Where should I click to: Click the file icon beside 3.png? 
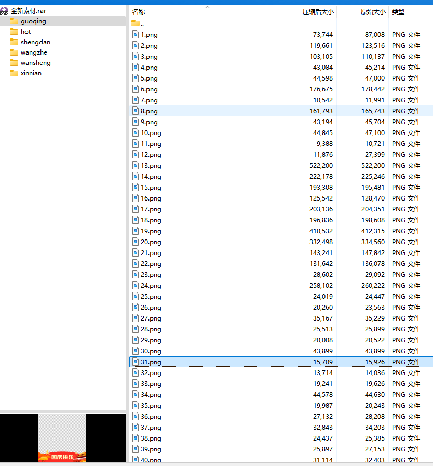point(136,57)
